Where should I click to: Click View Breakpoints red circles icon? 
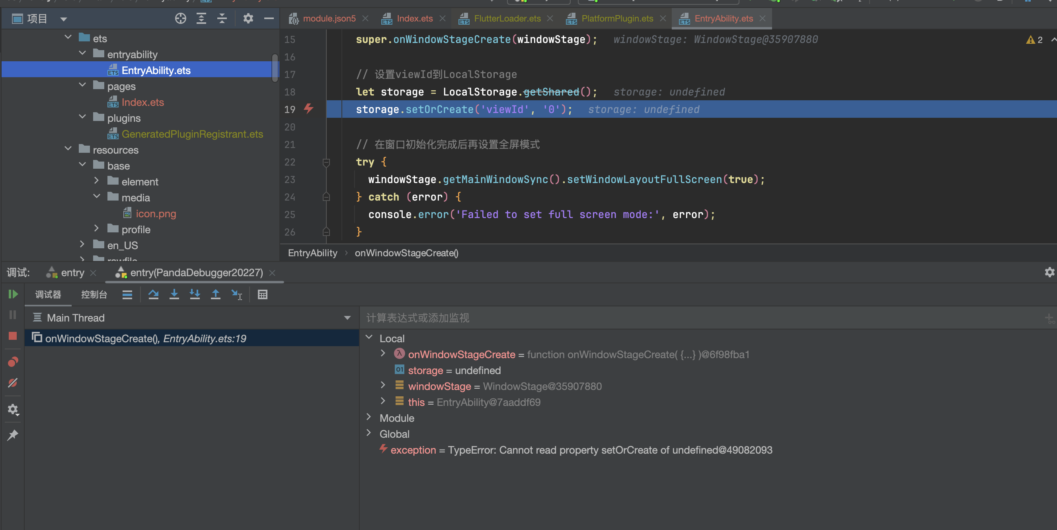(13, 362)
